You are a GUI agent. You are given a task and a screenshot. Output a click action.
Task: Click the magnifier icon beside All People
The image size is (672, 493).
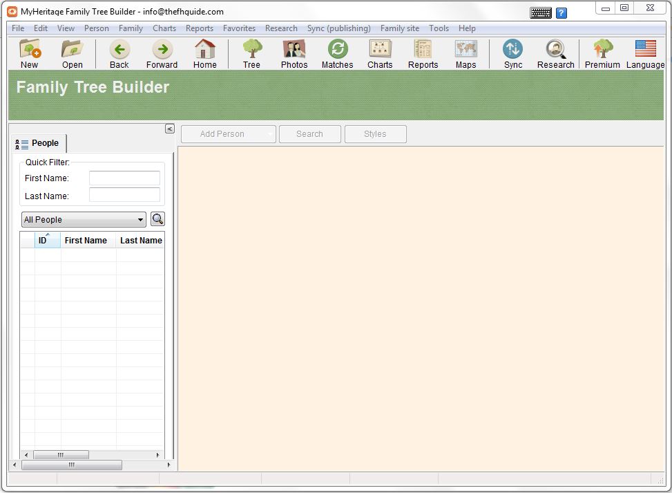tap(157, 219)
